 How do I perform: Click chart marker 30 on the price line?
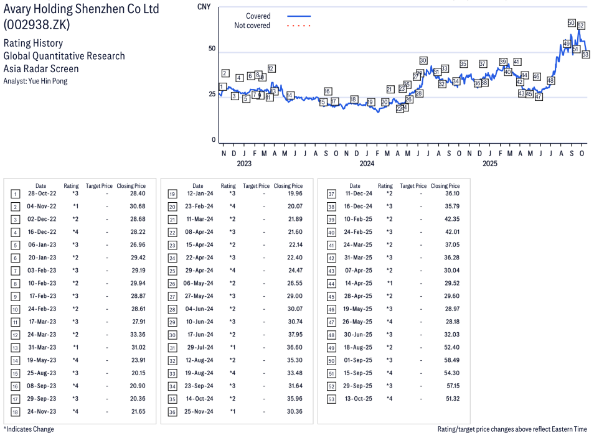423,60
